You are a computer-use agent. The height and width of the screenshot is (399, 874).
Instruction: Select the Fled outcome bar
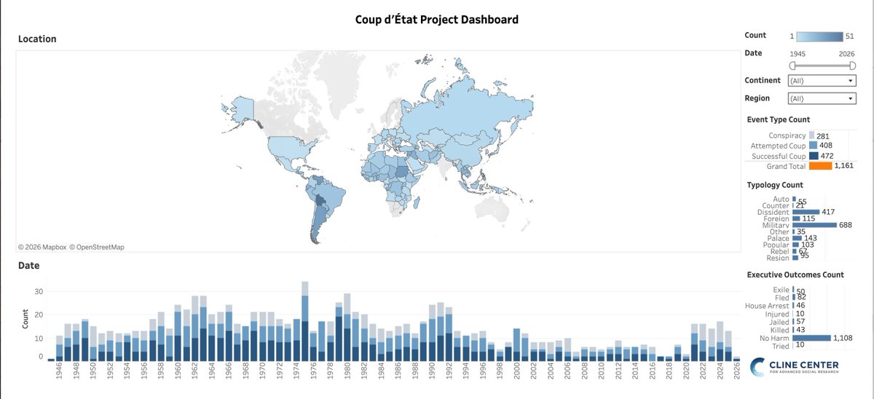(x=794, y=298)
